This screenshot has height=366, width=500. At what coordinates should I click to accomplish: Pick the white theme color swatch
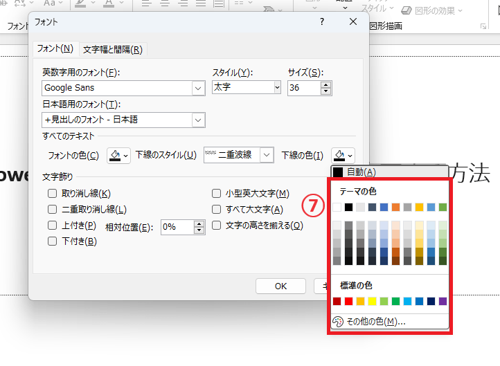[x=337, y=208]
